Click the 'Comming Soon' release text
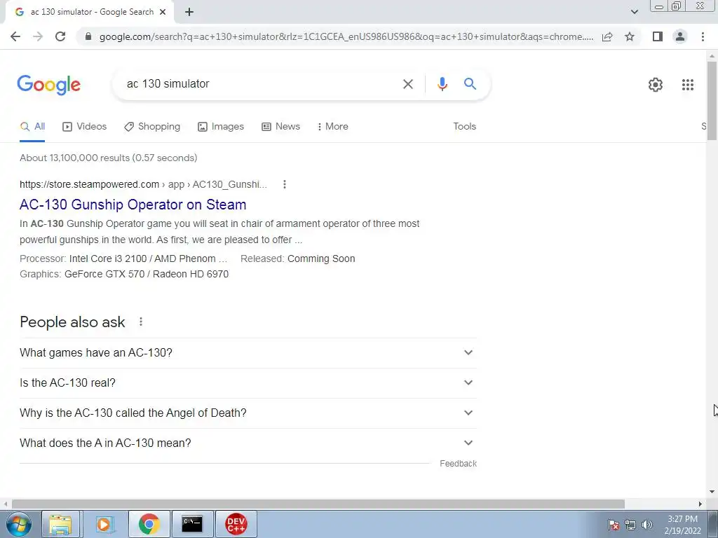718x538 pixels. [x=321, y=259]
